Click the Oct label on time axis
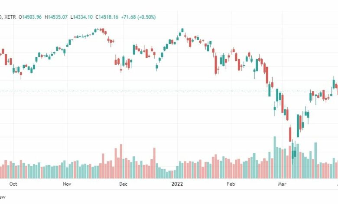 (13, 184)
